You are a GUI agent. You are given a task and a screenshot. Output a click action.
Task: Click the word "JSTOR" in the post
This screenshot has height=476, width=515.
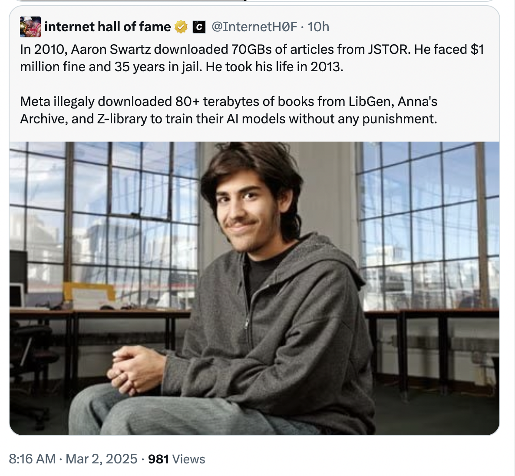tap(388, 50)
